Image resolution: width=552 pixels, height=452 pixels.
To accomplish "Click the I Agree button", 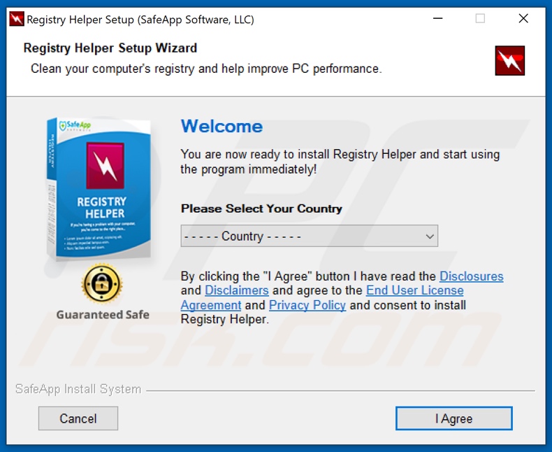I will click(x=453, y=418).
